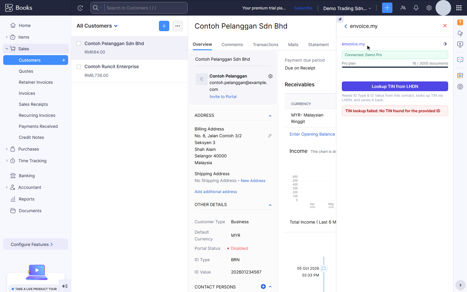
Task: Collapse the OTHER DETAILS section
Action: coord(270,205)
